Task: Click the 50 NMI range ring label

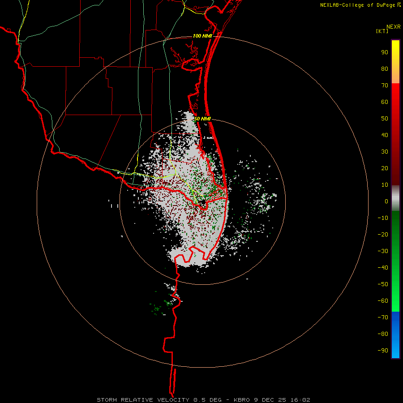Action: (202, 119)
